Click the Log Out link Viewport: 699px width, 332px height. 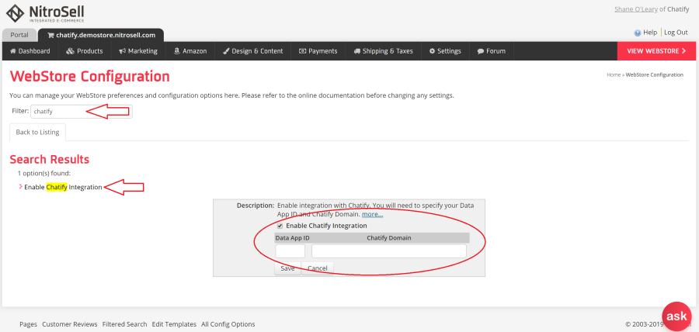[x=676, y=33]
